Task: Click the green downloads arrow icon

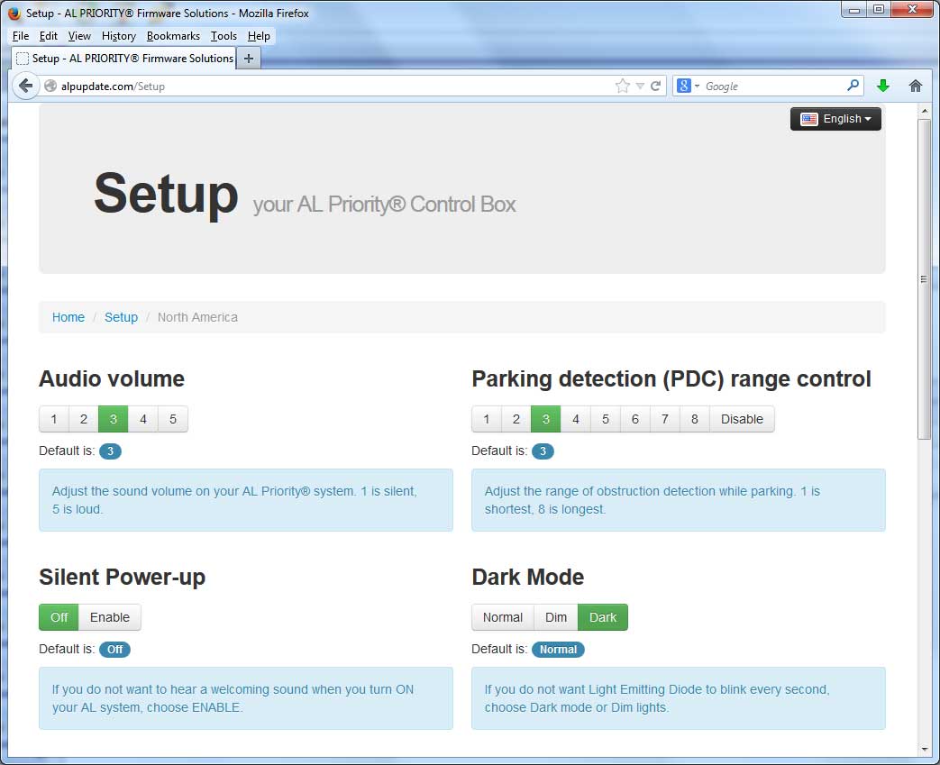Action: (x=883, y=86)
